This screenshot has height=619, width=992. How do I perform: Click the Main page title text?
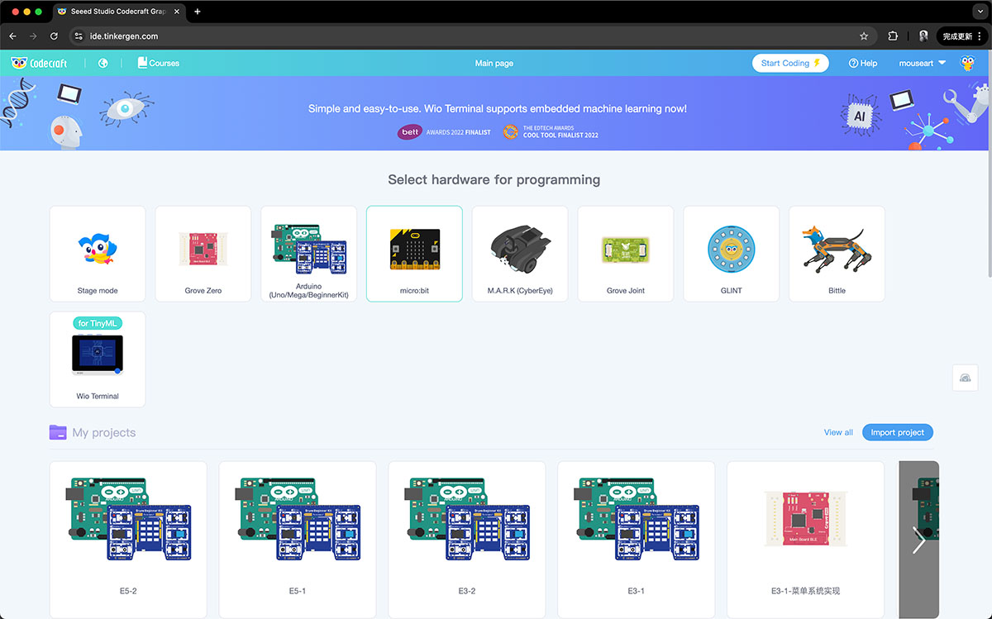(494, 63)
